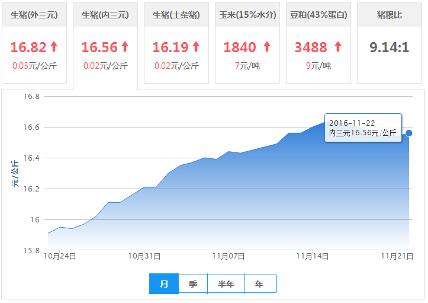Viewport: 428px width, 303px height.
Task: Click the red up arrow beside 3488
Action: pos(338,46)
